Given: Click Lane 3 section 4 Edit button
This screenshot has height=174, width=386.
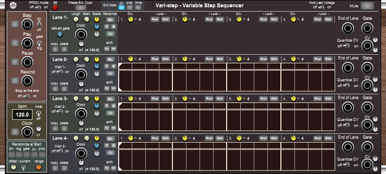Looking at the screenshot, I should (328, 99).
